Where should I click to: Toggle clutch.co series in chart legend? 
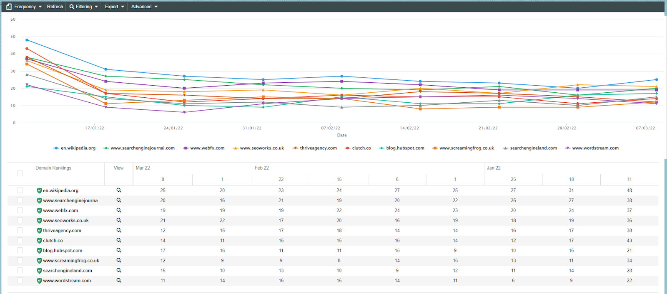point(358,148)
